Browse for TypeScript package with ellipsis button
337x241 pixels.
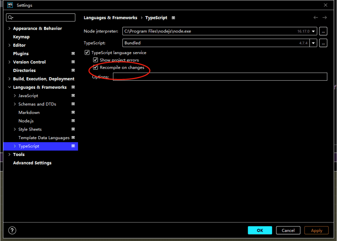(323, 43)
